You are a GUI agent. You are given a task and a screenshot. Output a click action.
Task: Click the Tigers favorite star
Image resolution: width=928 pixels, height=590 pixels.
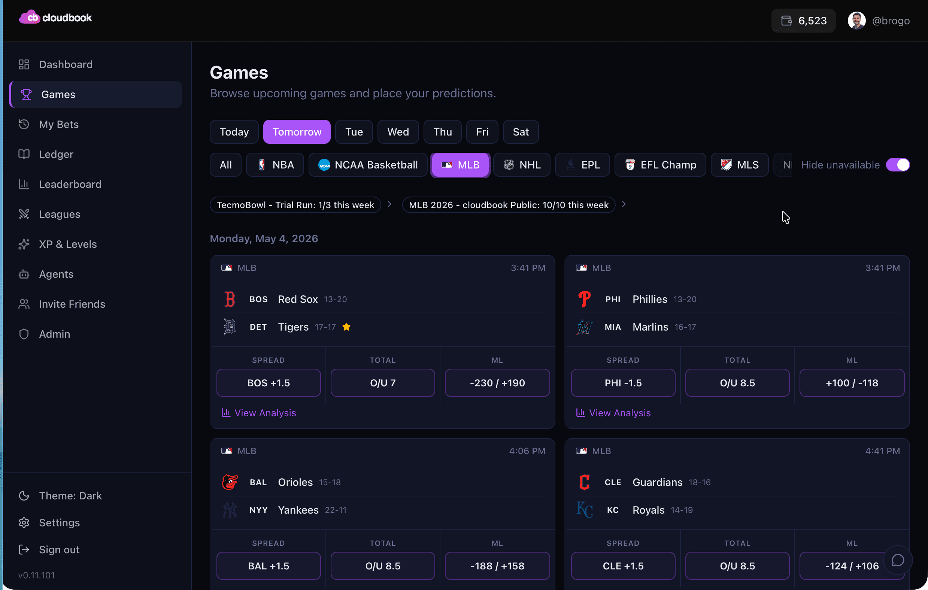coord(346,327)
